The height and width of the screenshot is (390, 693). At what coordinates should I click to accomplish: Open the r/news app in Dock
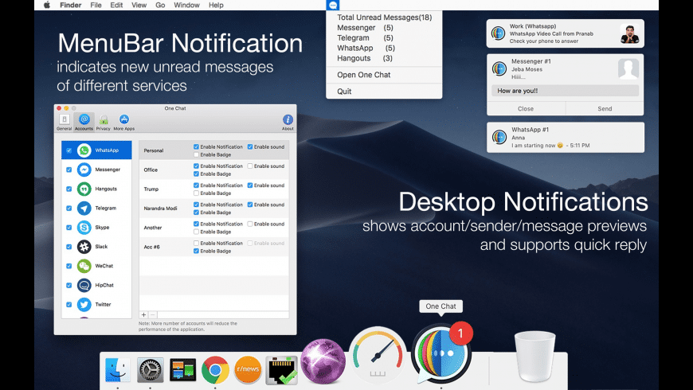point(248,369)
